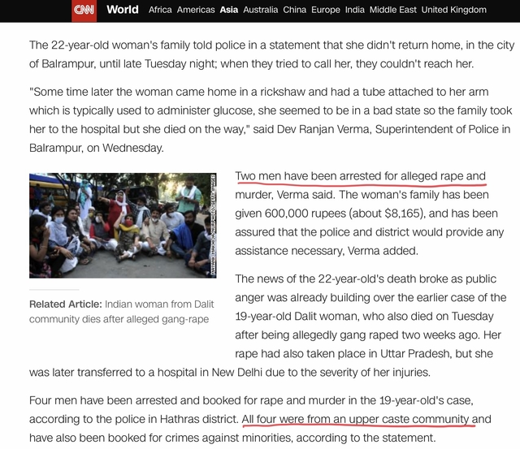Navigate to the Australia section
Image resolution: width=520 pixels, height=449 pixels.
261,10
